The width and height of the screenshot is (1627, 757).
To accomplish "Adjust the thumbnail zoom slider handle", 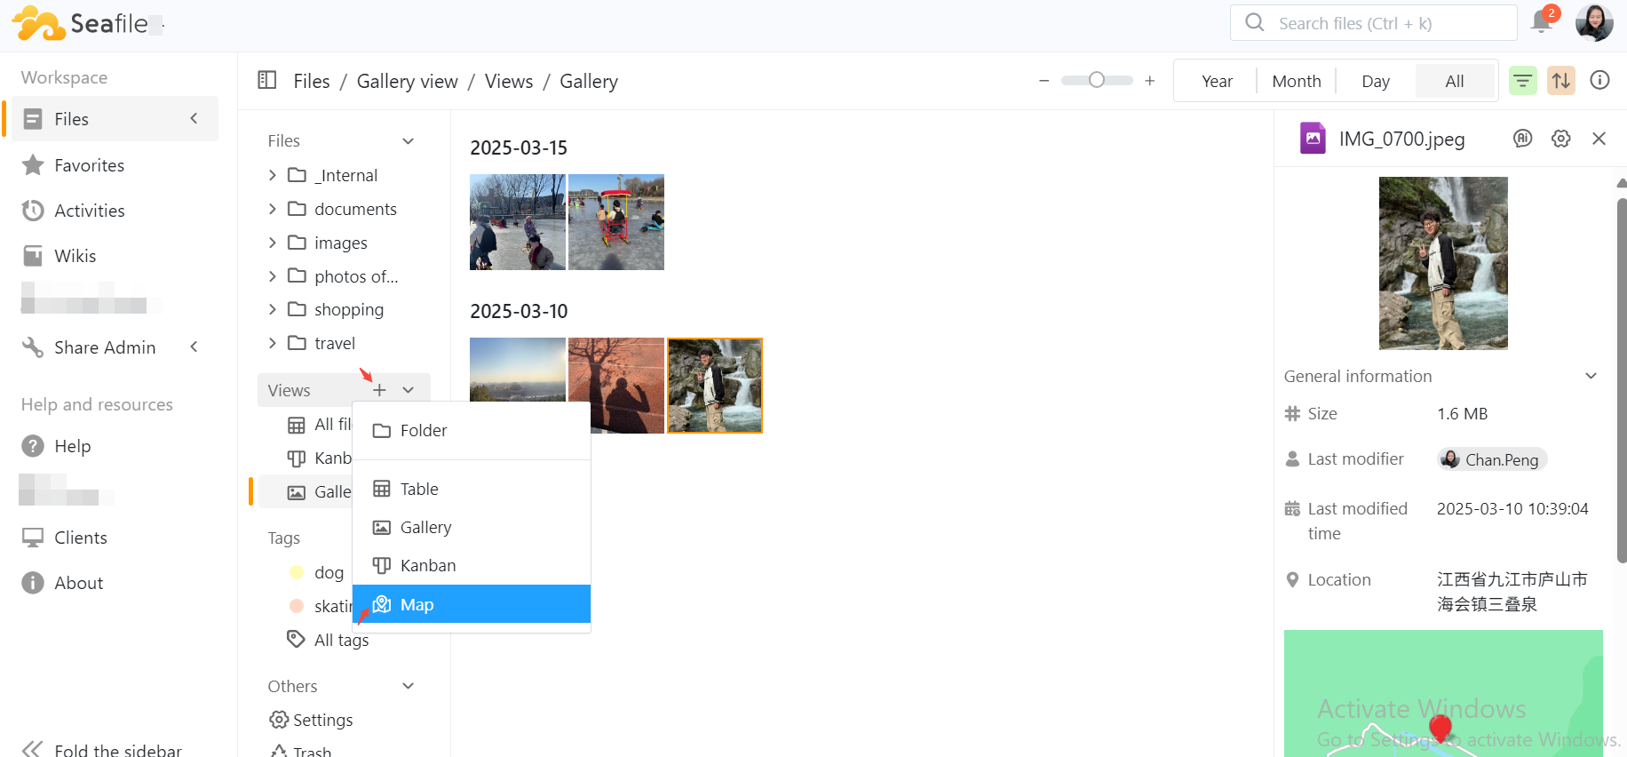I will 1097,80.
